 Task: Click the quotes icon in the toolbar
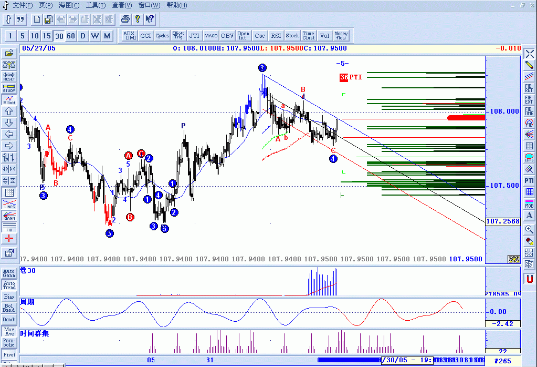point(20,19)
